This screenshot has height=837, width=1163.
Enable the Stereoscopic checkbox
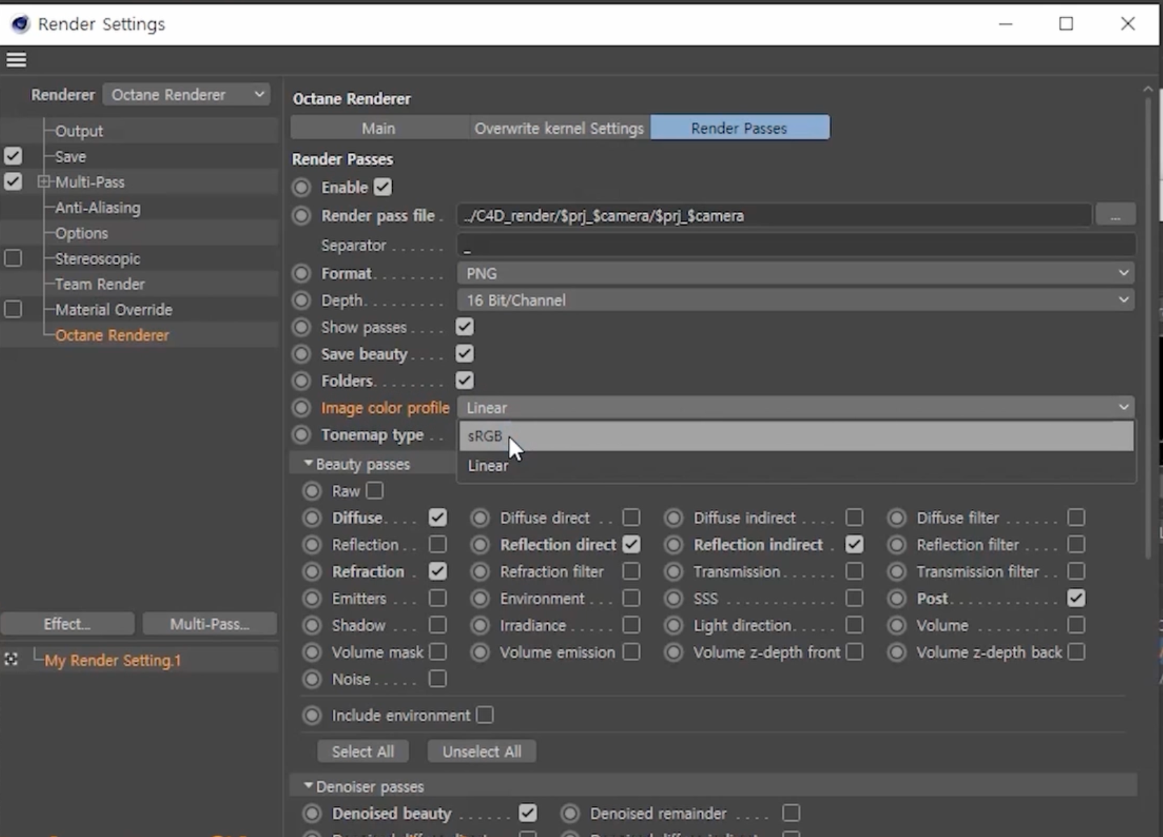13,258
